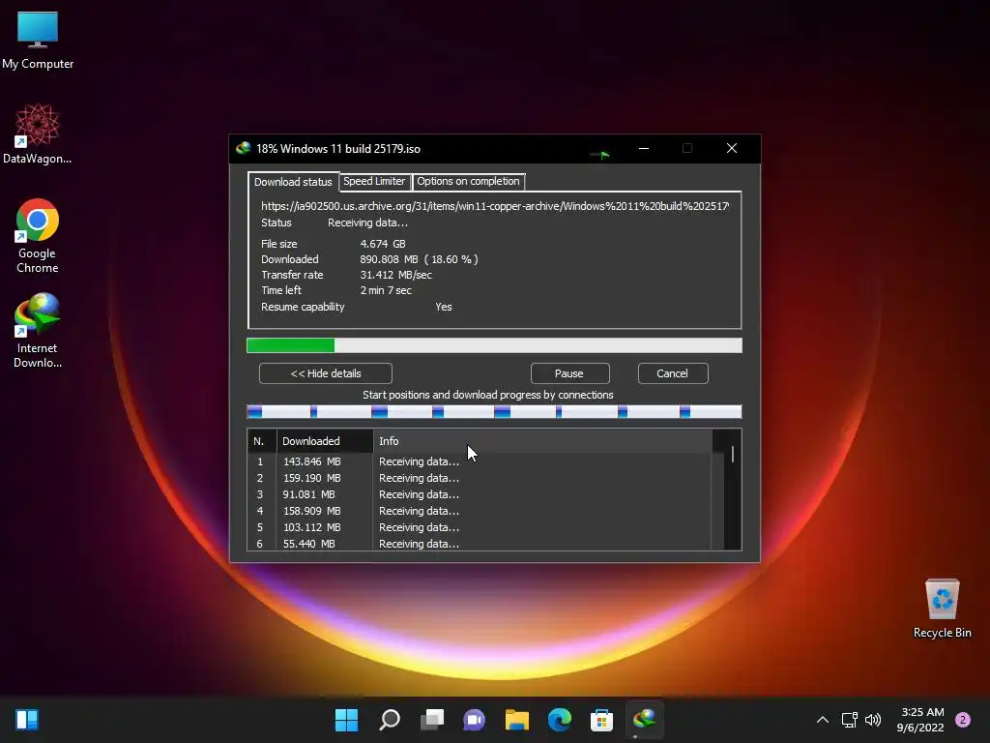Image resolution: width=990 pixels, height=743 pixels.
Task: Pause the download
Action: pyautogui.click(x=569, y=373)
